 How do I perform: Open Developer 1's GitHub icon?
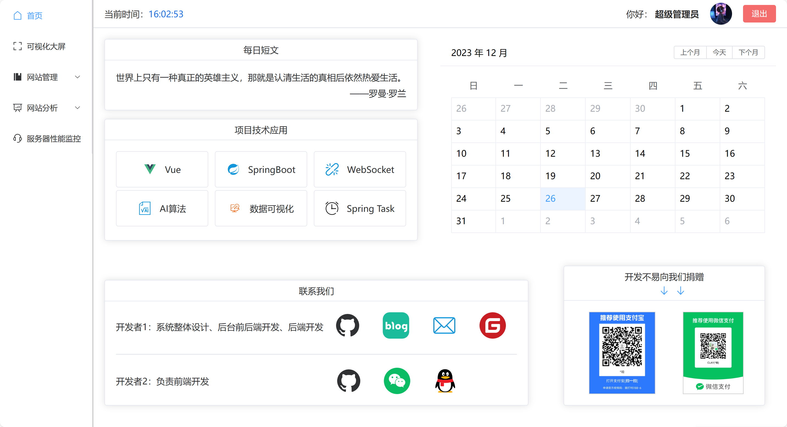pos(348,326)
